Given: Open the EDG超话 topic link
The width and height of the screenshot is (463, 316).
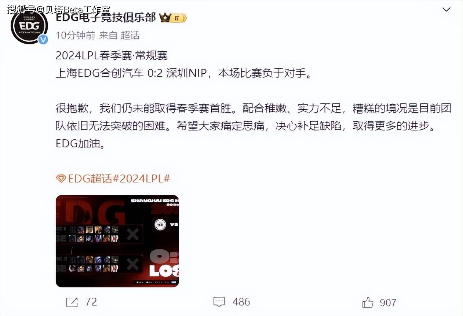Looking at the screenshot, I should click(x=89, y=179).
